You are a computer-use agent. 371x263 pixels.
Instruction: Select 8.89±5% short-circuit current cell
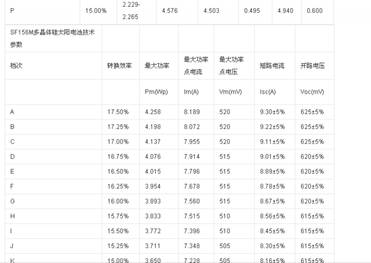coord(272,171)
